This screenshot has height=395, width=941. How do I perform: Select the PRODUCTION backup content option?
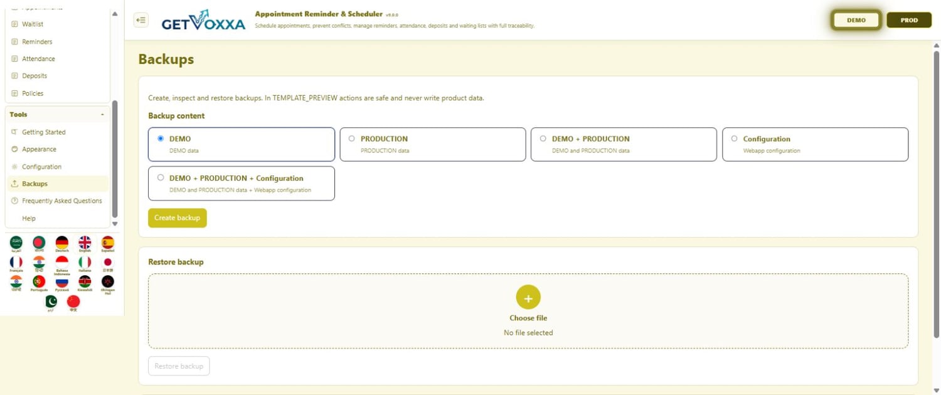433,144
